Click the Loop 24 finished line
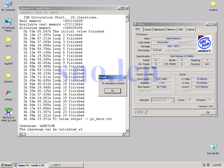The height and width of the screenshot is (168, 224). point(54,115)
